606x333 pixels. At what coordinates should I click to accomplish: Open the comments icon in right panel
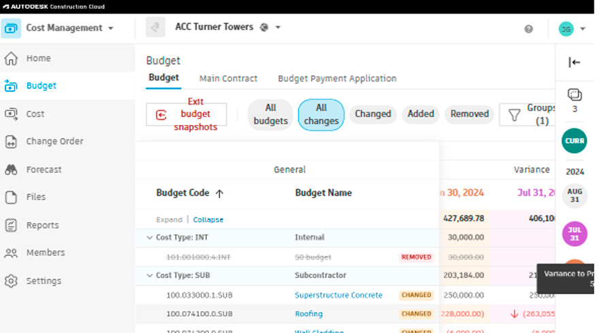coord(575,94)
